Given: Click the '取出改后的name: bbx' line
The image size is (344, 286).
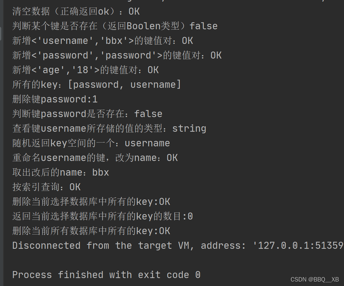Looking at the screenshot, I should coord(60,172).
